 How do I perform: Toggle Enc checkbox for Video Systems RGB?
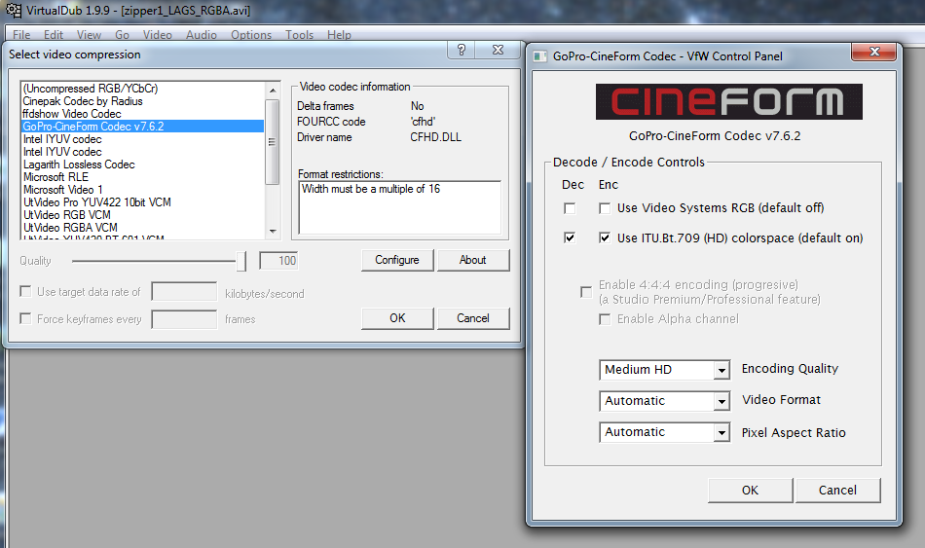click(605, 208)
